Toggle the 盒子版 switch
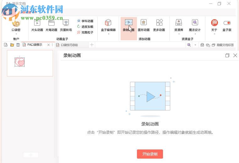This screenshot has height=163, width=239. pos(227,23)
